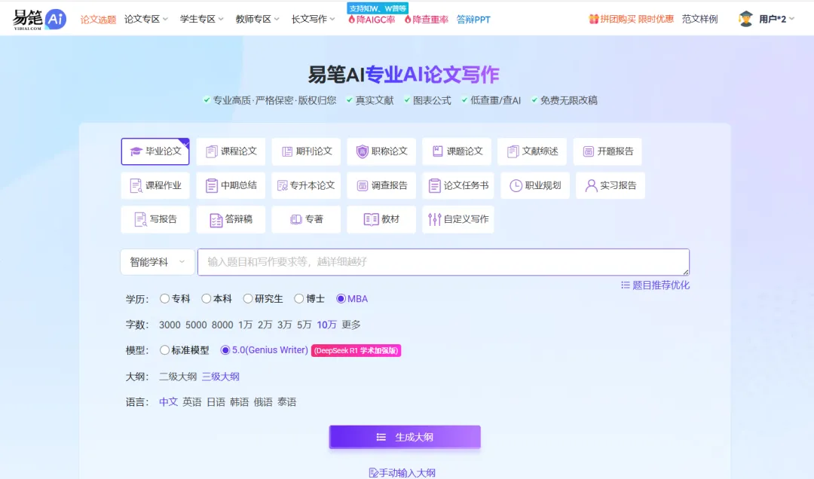Viewport: 814px width, 479px height.
Task: Choose the 课题论文 book icon
Action: click(438, 151)
